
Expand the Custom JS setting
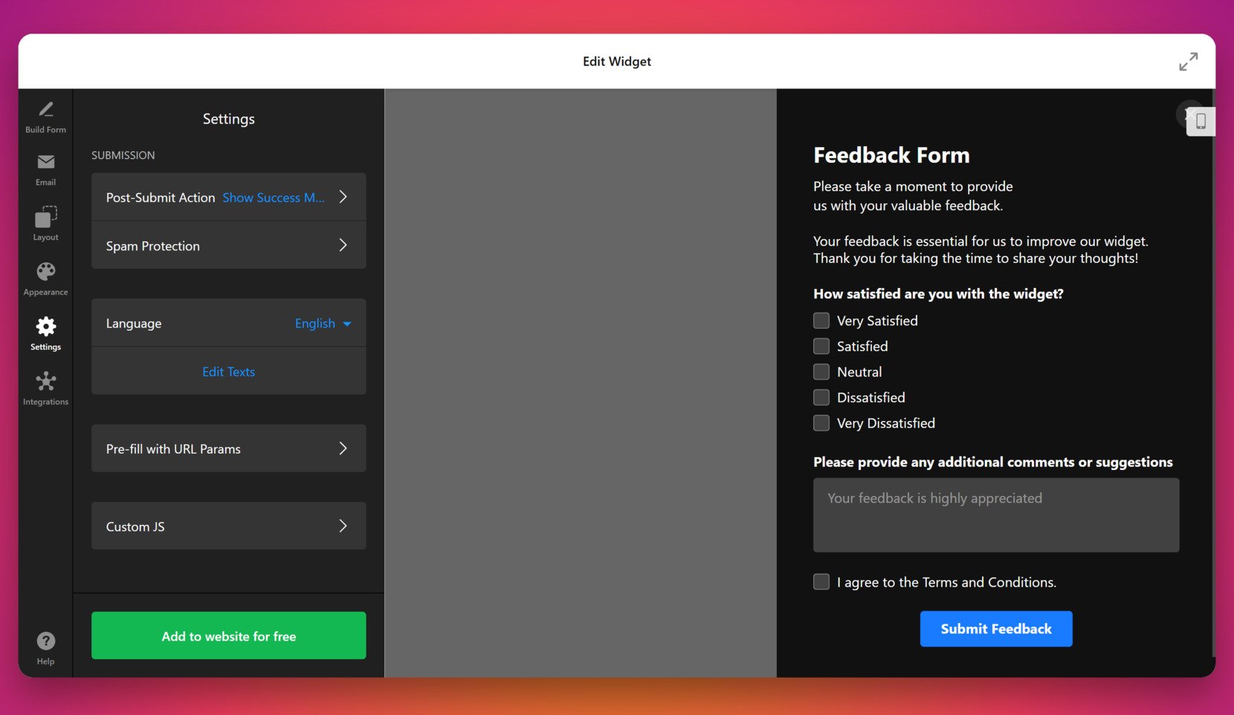pos(228,526)
